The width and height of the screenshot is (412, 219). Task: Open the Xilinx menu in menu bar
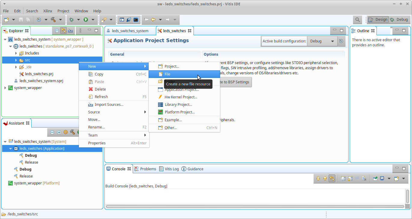[x=48, y=11]
